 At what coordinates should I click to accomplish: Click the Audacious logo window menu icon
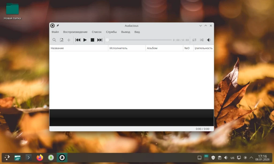tap(52, 26)
